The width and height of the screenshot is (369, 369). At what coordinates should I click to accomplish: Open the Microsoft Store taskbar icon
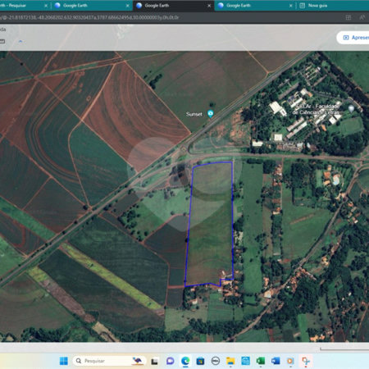200,361
